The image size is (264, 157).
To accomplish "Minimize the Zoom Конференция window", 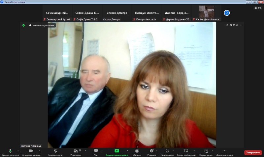I will 248,2.
